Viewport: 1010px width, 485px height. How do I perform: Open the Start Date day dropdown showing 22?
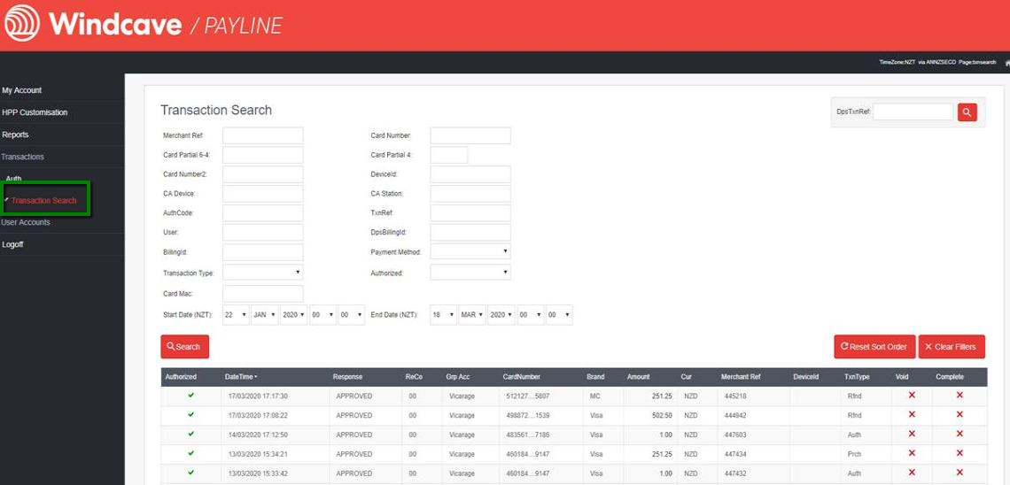(x=236, y=314)
